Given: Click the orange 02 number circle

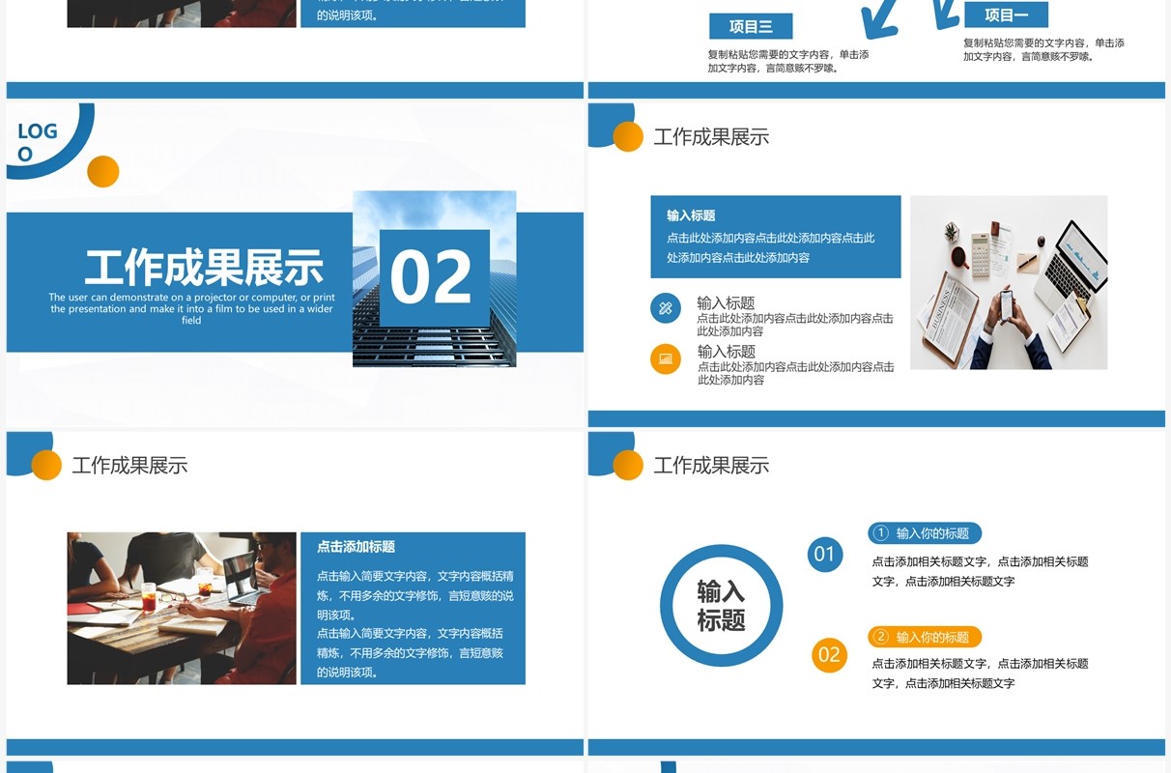Looking at the screenshot, I should point(829,655).
